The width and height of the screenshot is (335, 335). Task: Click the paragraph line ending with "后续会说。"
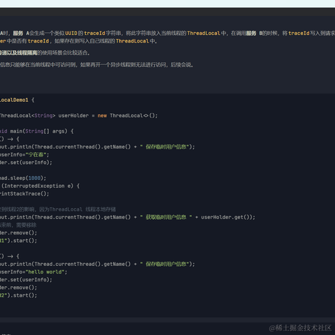pos(97,65)
